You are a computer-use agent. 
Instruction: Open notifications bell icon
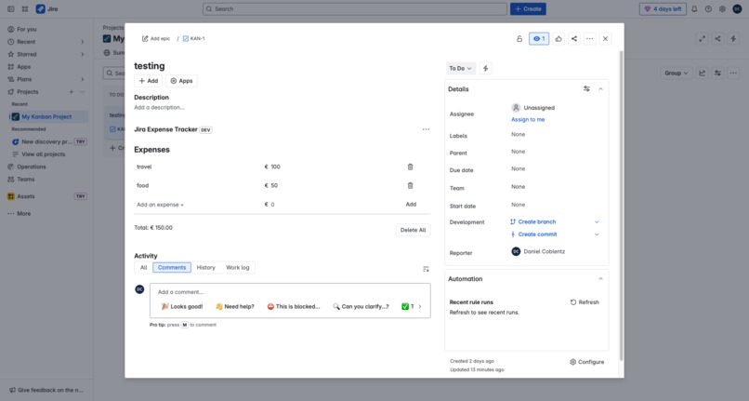tap(694, 9)
